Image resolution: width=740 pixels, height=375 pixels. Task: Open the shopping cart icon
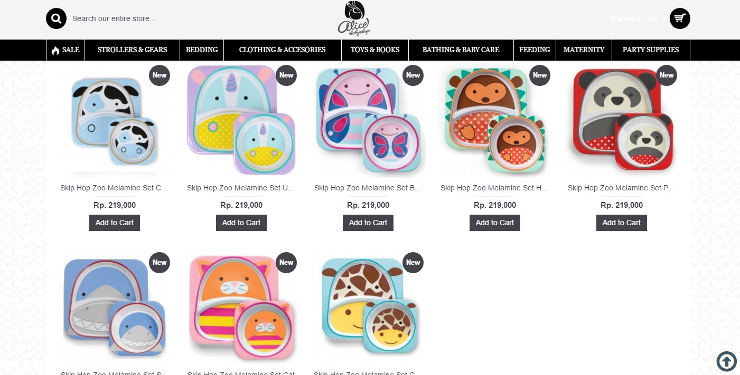click(x=680, y=18)
